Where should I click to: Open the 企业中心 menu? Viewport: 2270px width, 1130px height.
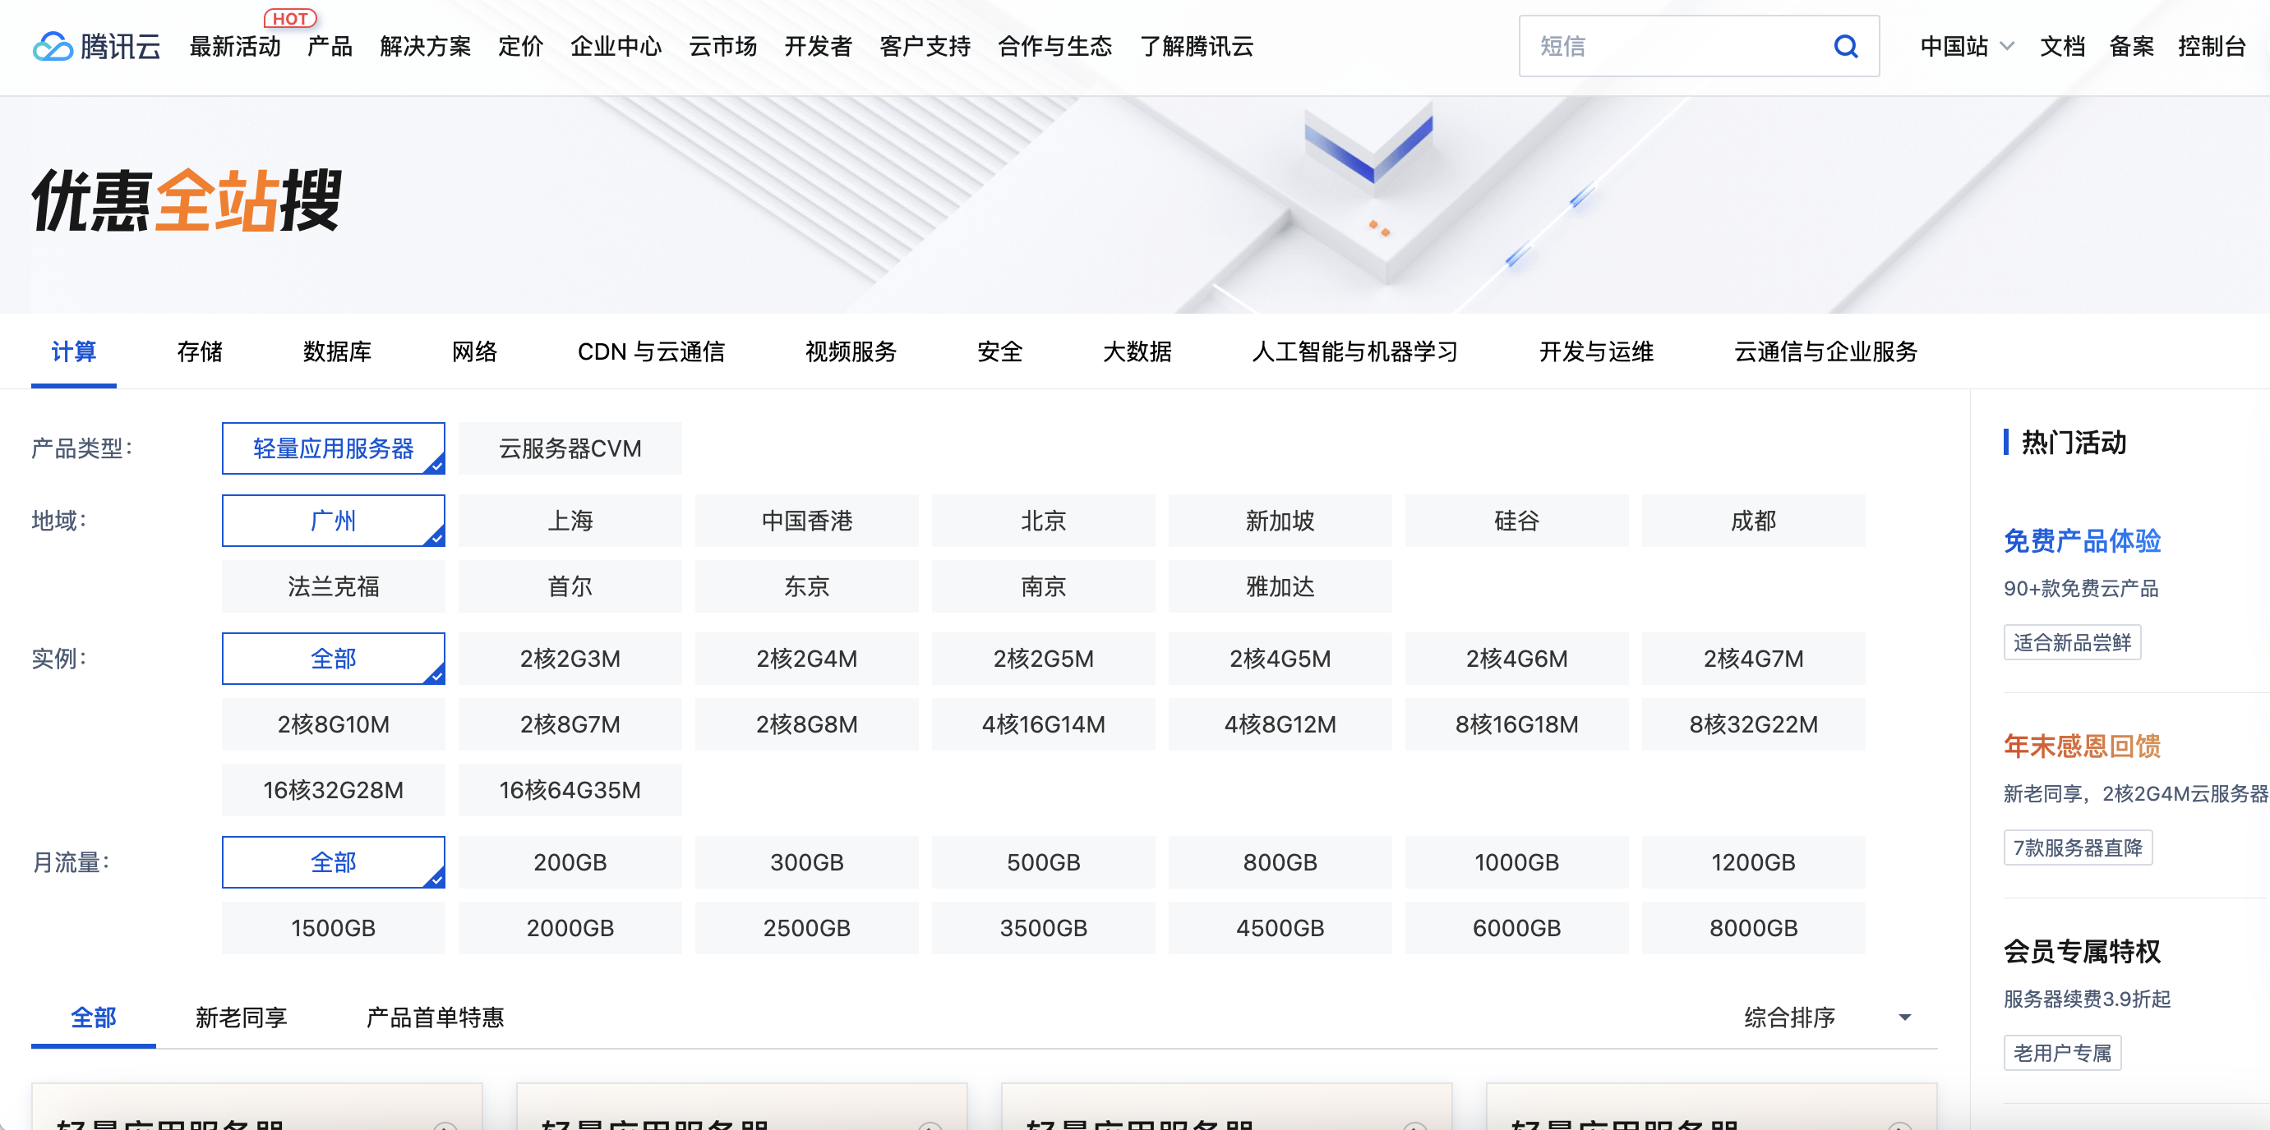tap(616, 46)
